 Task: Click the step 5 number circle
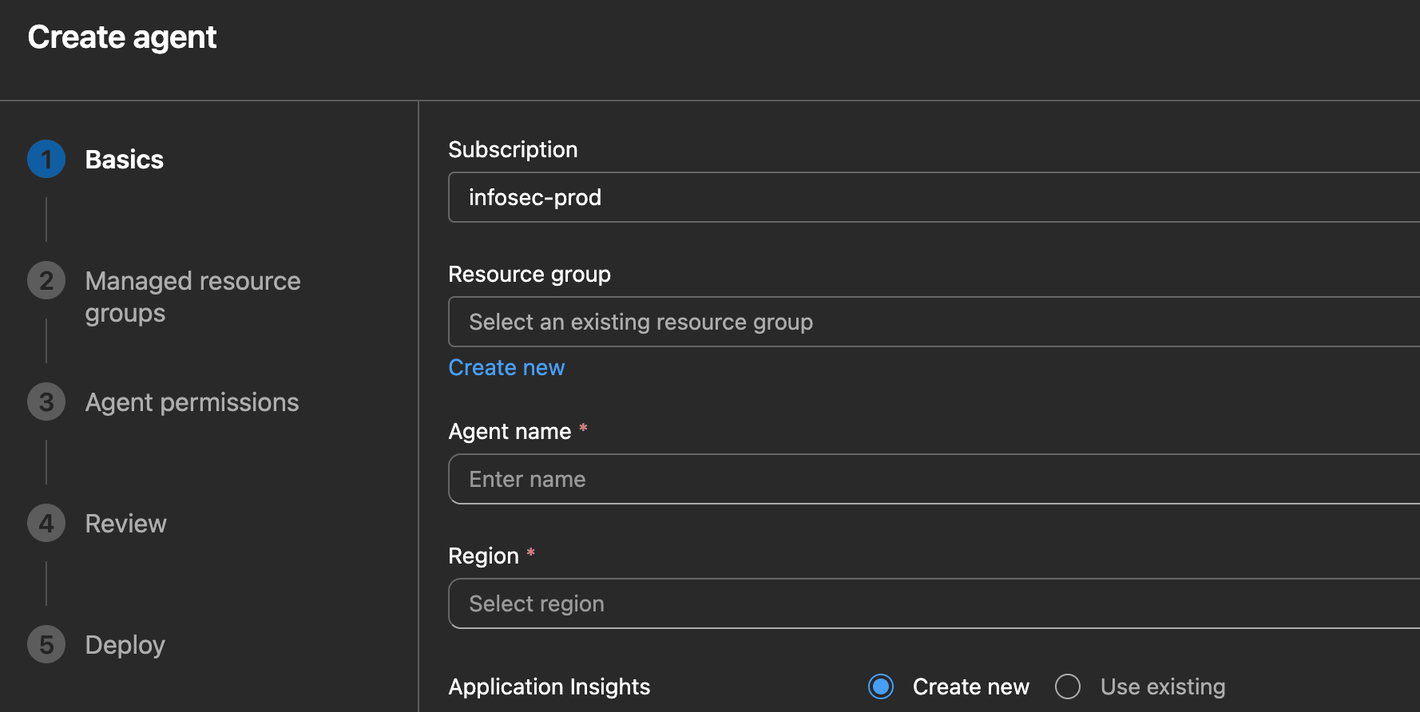[x=46, y=645]
